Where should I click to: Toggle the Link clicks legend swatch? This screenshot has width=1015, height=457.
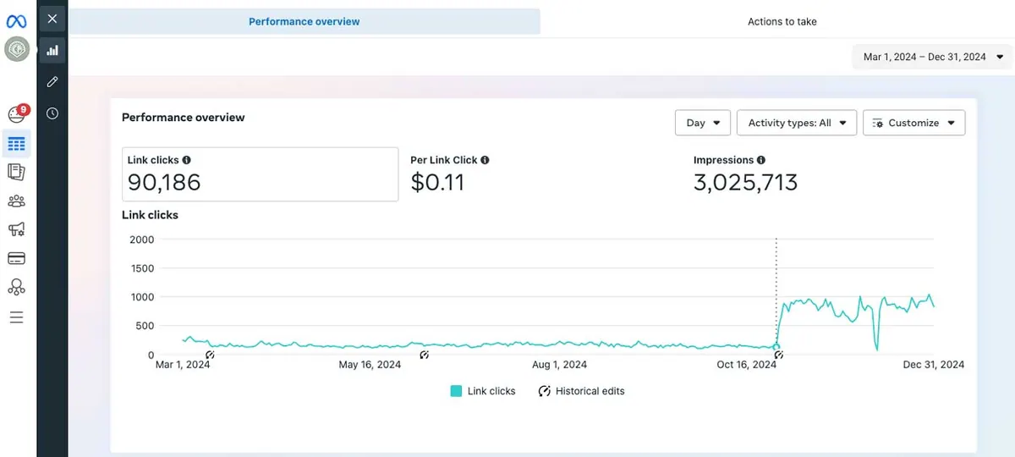click(456, 391)
